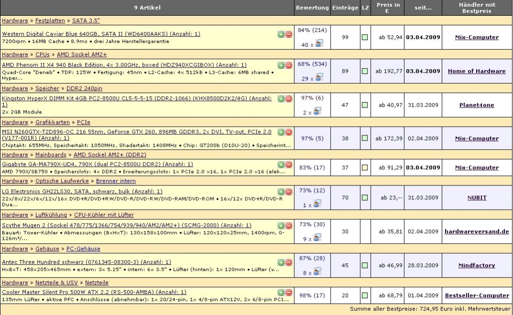Screen dimensions: 513x315
Task: Decrease Gigabyte GA-MA790X-UD4 quantity
Action: point(289,165)
